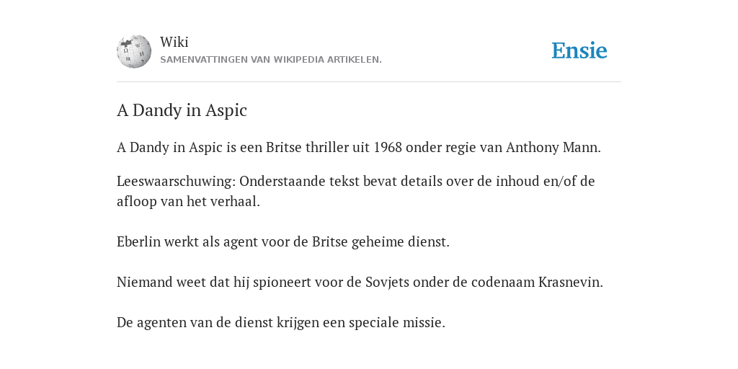
Task: Click the name 'Anthony Mann'
Action: pyautogui.click(x=553, y=147)
